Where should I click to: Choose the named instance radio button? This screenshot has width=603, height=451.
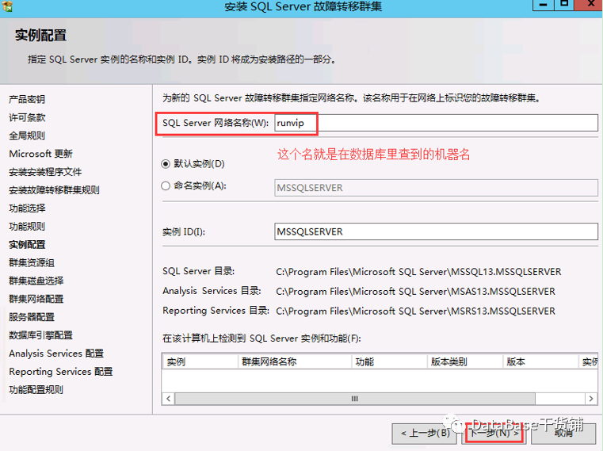click(x=166, y=185)
